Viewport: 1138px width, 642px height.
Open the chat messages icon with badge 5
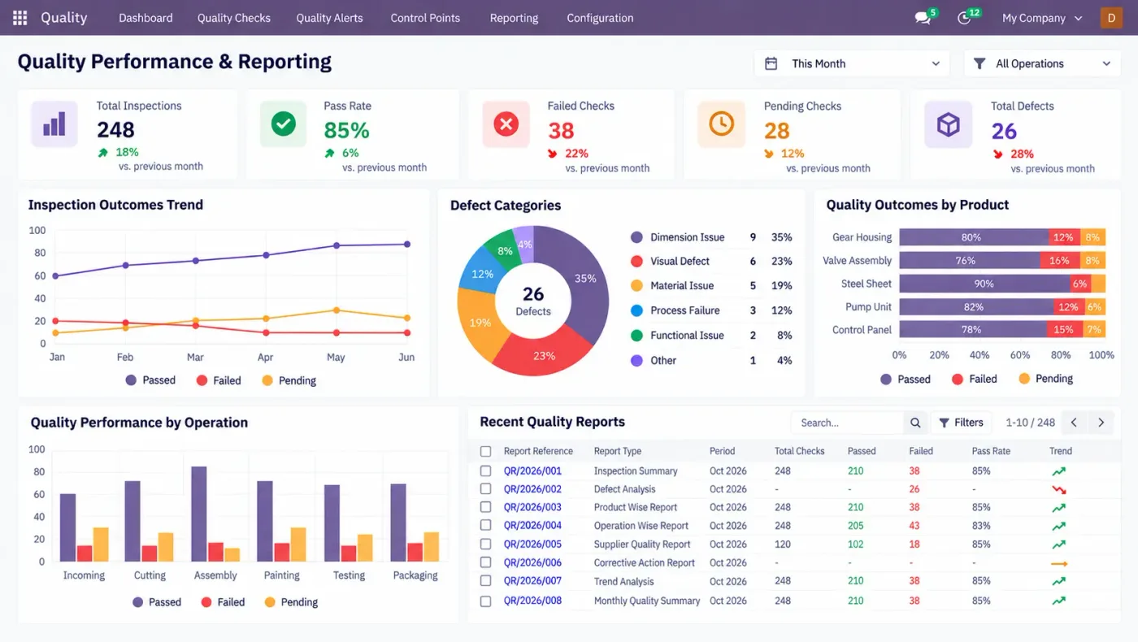click(x=923, y=18)
